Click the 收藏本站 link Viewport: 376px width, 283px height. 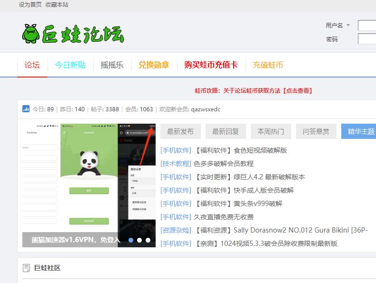click(x=57, y=4)
